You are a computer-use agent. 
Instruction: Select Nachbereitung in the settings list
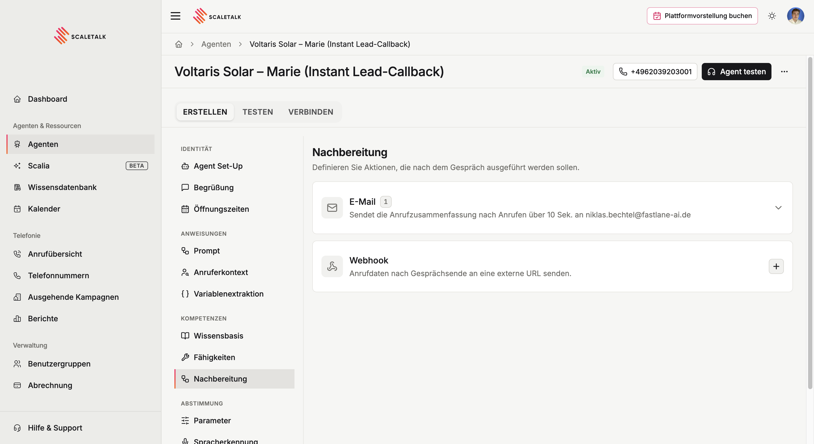[234, 379]
